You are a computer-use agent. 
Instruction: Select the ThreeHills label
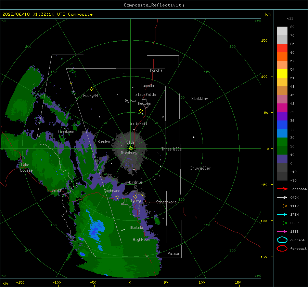coord(172,149)
